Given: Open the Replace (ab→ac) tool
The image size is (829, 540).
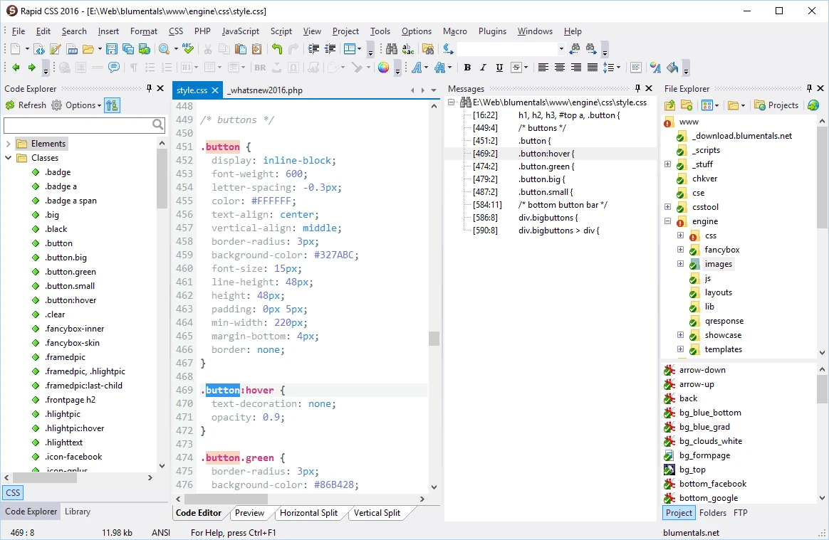Looking at the screenshot, I should click(408, 49).
